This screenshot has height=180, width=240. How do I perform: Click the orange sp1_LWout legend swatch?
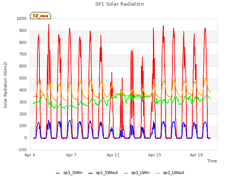tap(157, 173)
